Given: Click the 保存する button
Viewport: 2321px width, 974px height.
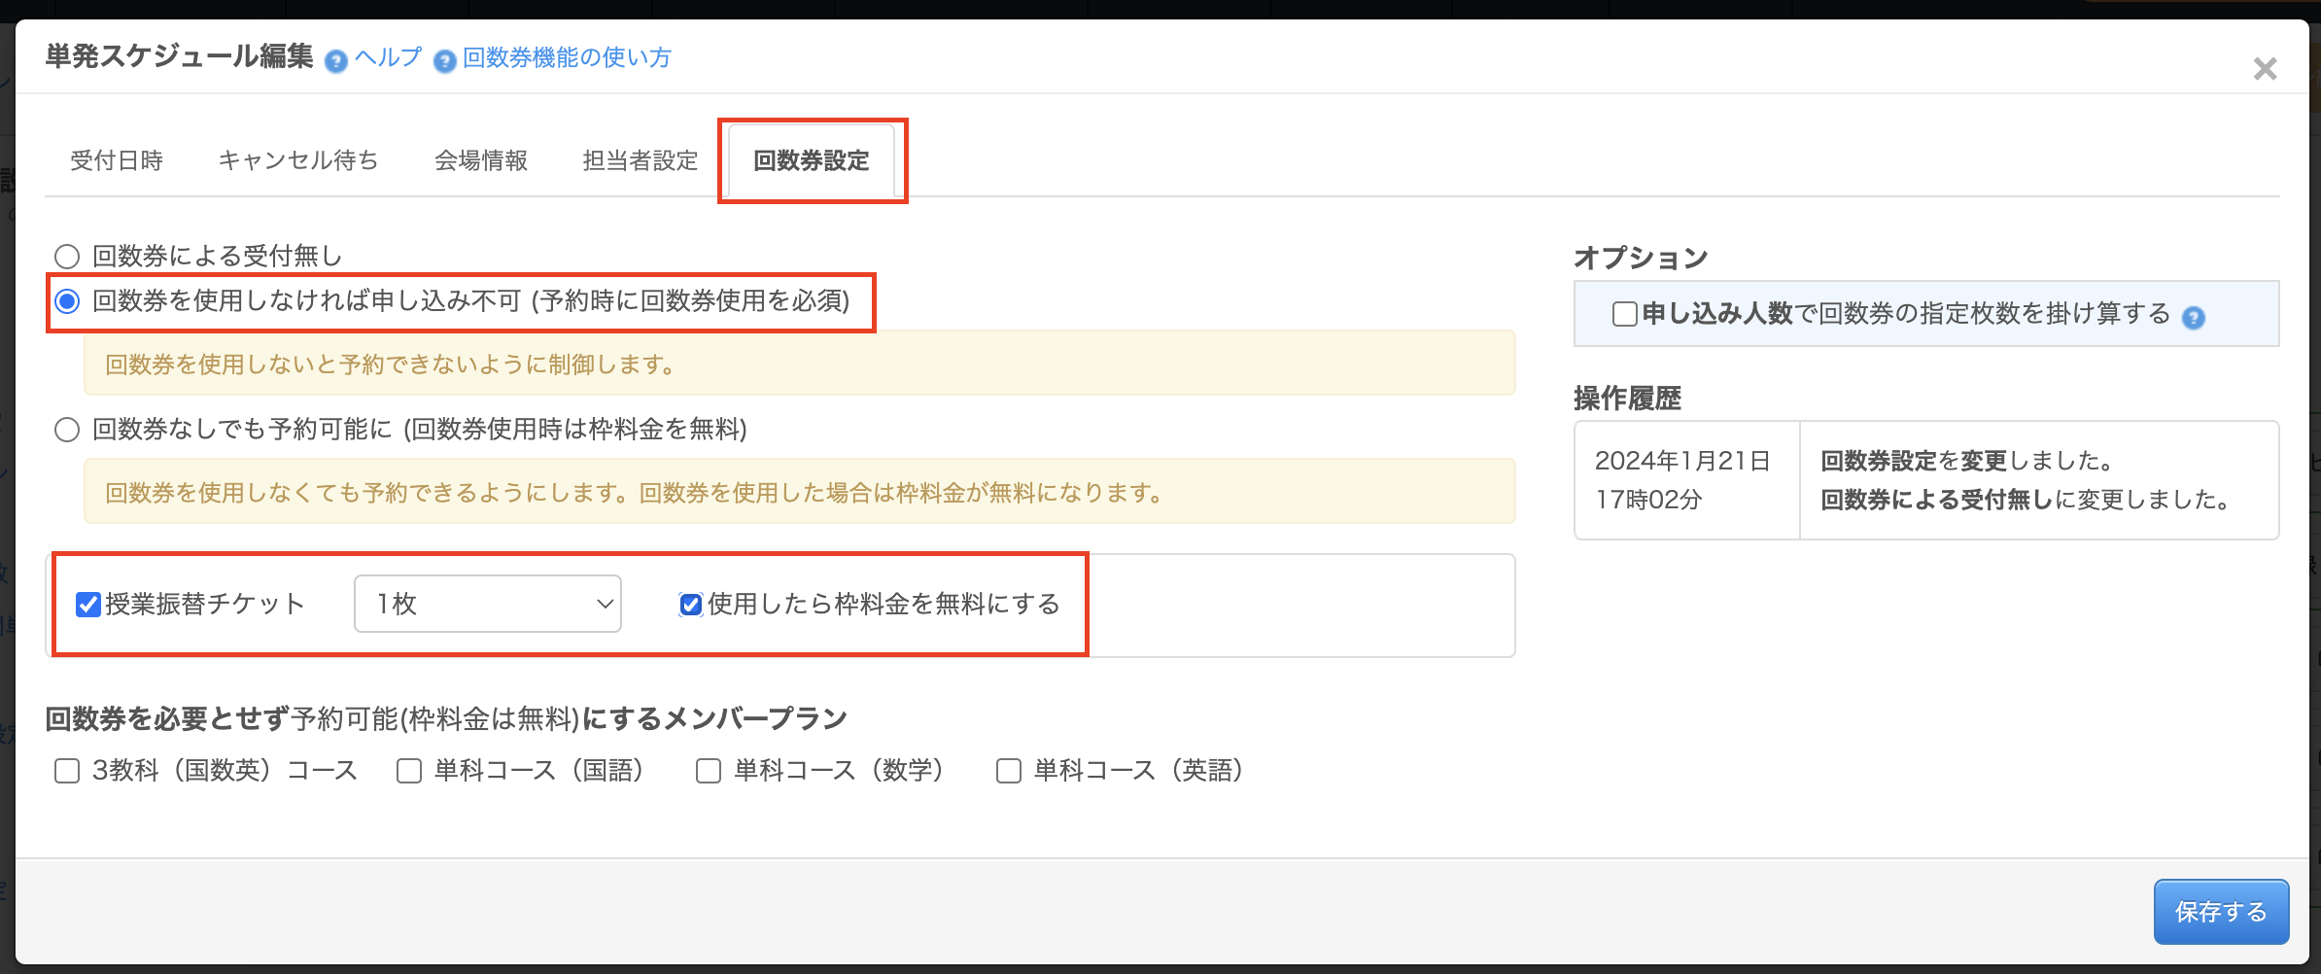Looking at the screenshot, I should click(x=2221, y=912).
